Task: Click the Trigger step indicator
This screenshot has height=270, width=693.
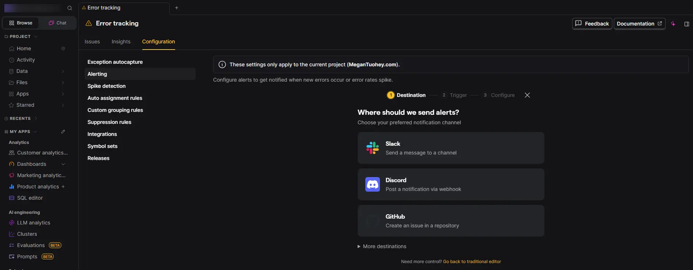Action: 454,95
